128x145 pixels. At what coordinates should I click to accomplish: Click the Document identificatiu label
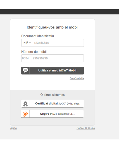(x=37, y=36)
